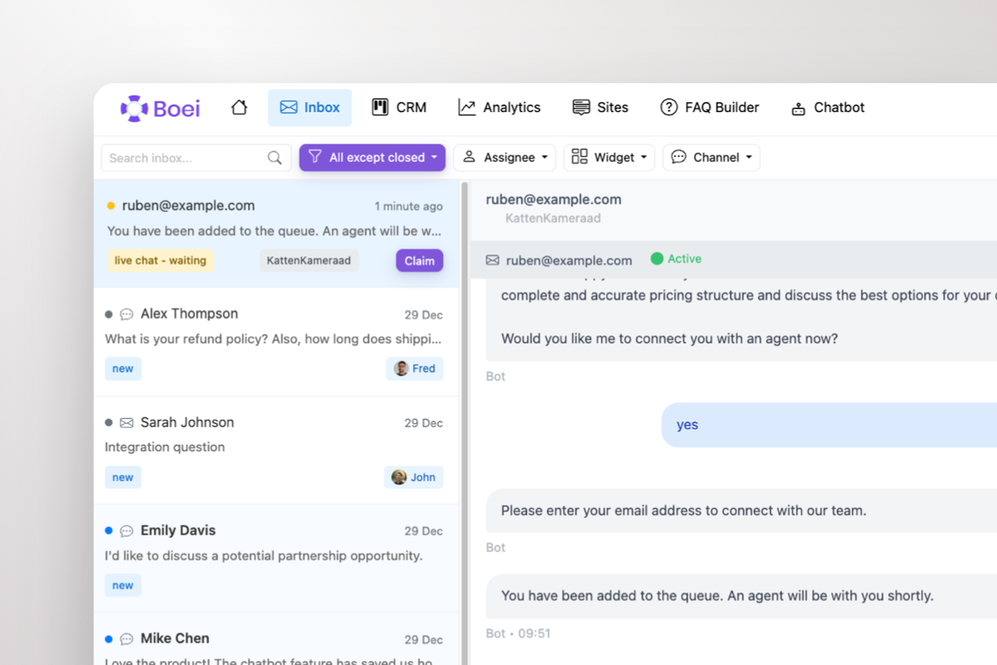Select the CRM section icon

pos(380,106)
